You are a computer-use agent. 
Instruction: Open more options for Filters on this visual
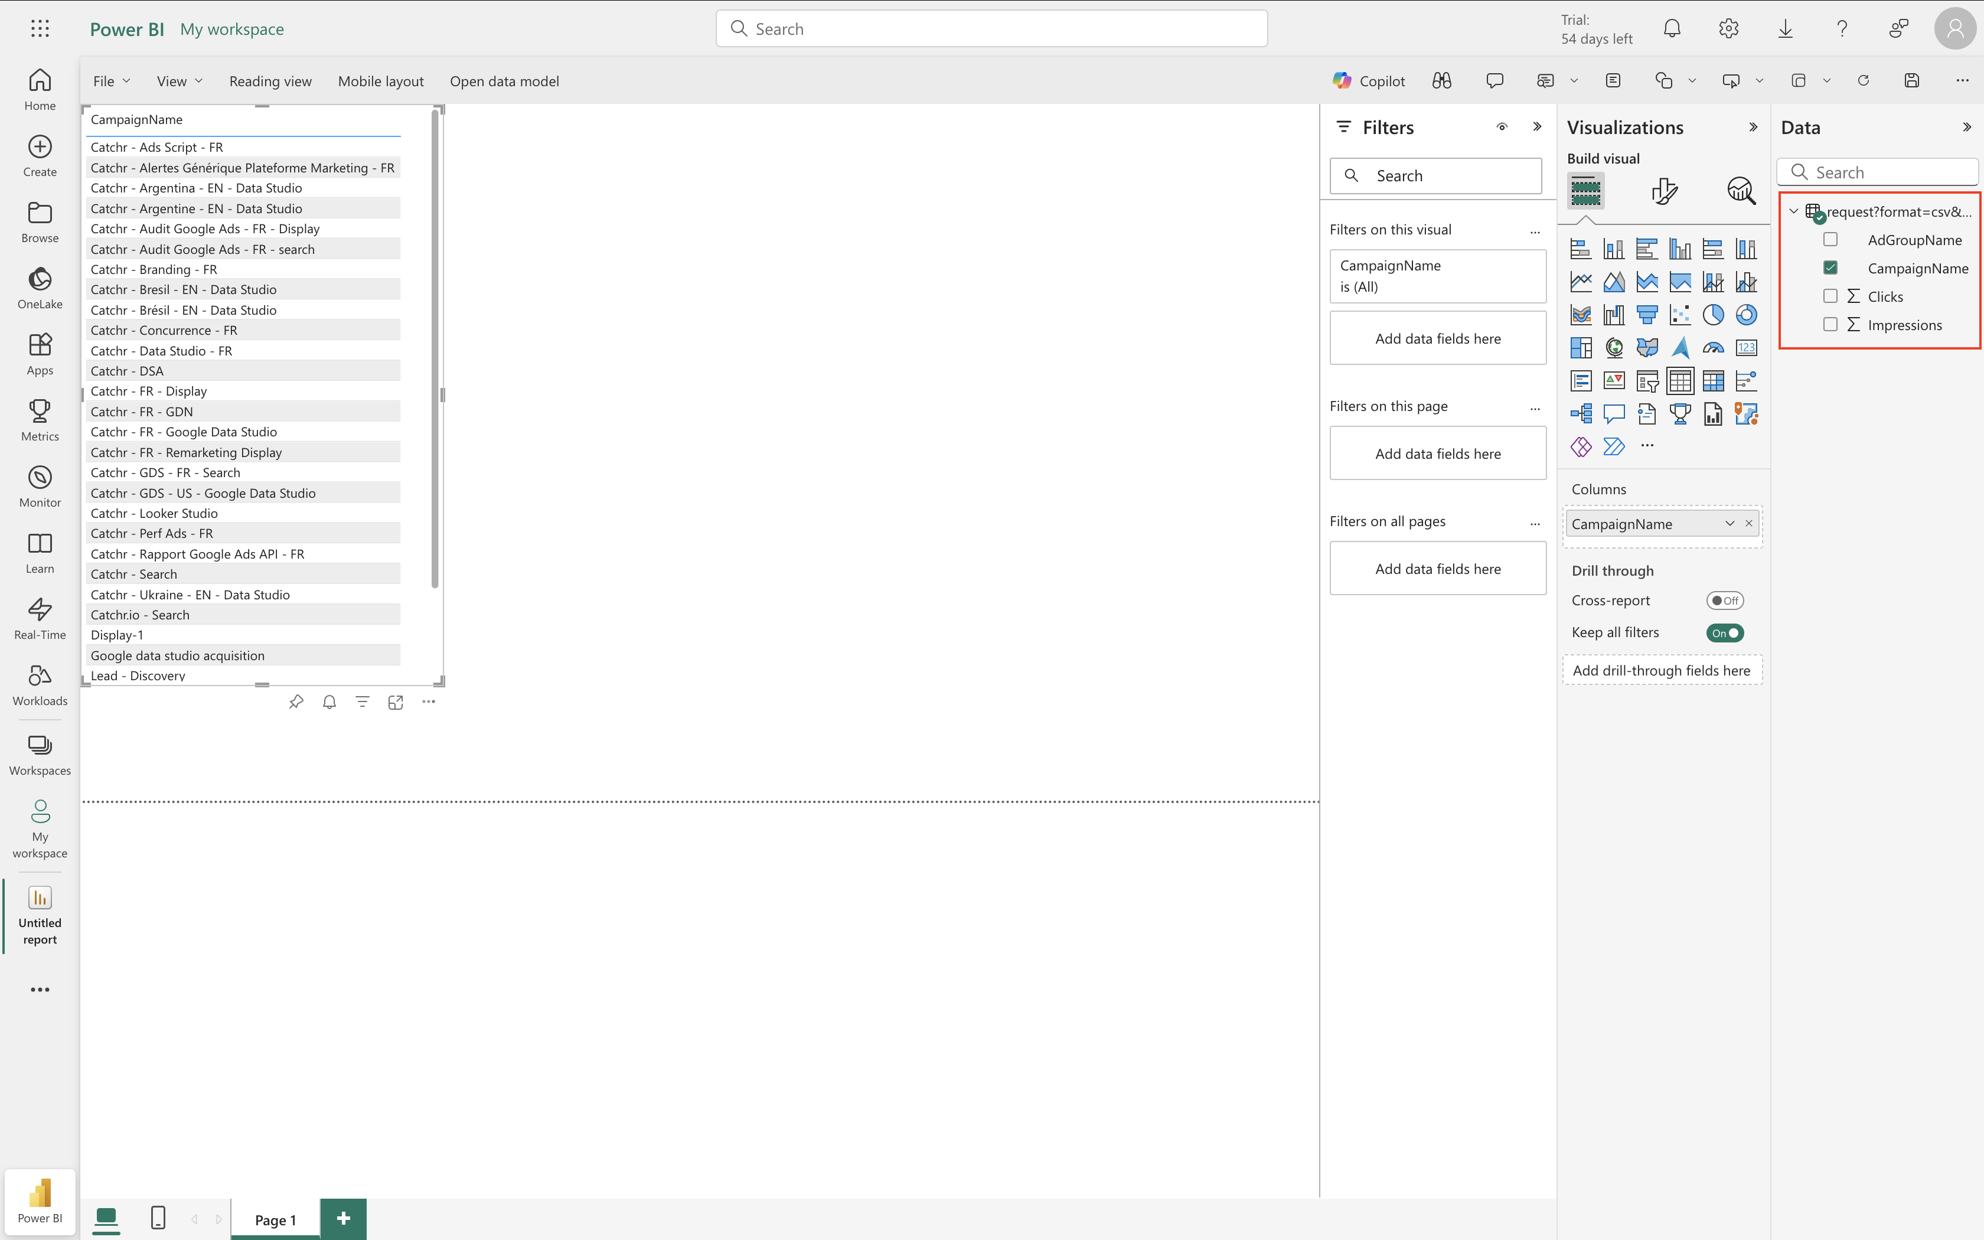pyautogui.click(x=1535, y=232)
